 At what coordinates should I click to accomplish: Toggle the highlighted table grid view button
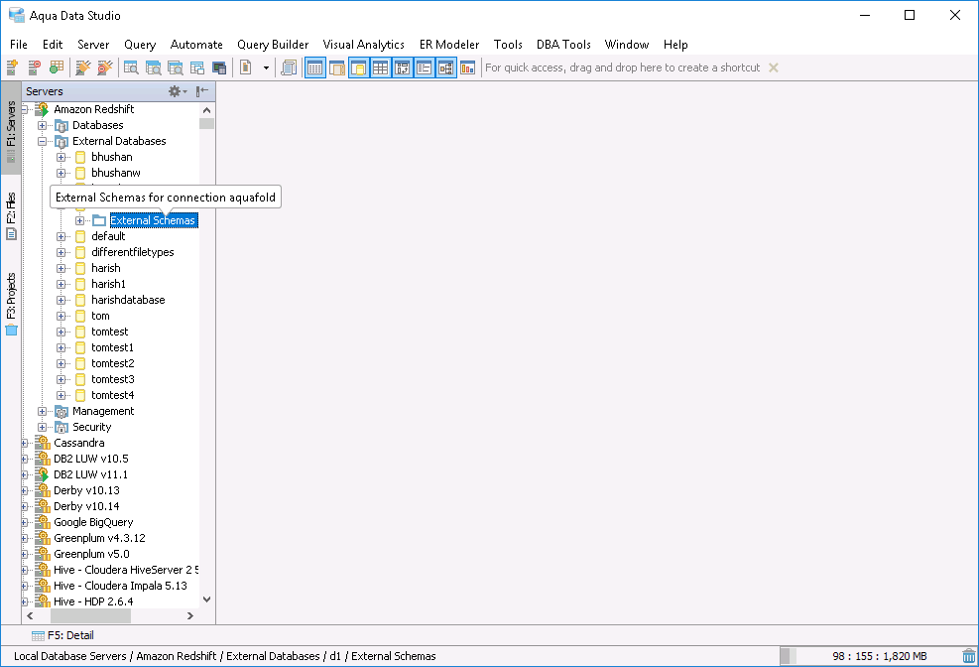pyautogui.click(x=380, y=67)
